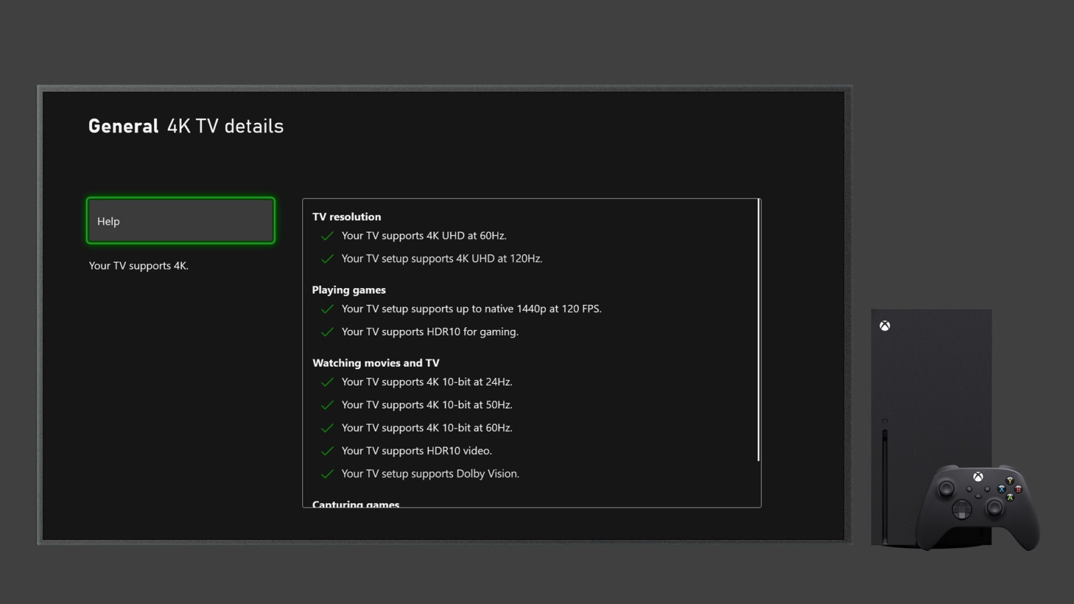
Task: Click the checkmark beside Dolby Vision support
Action: [x=327, y=474]
